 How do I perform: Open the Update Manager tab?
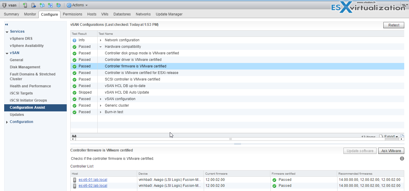[169, 14]
